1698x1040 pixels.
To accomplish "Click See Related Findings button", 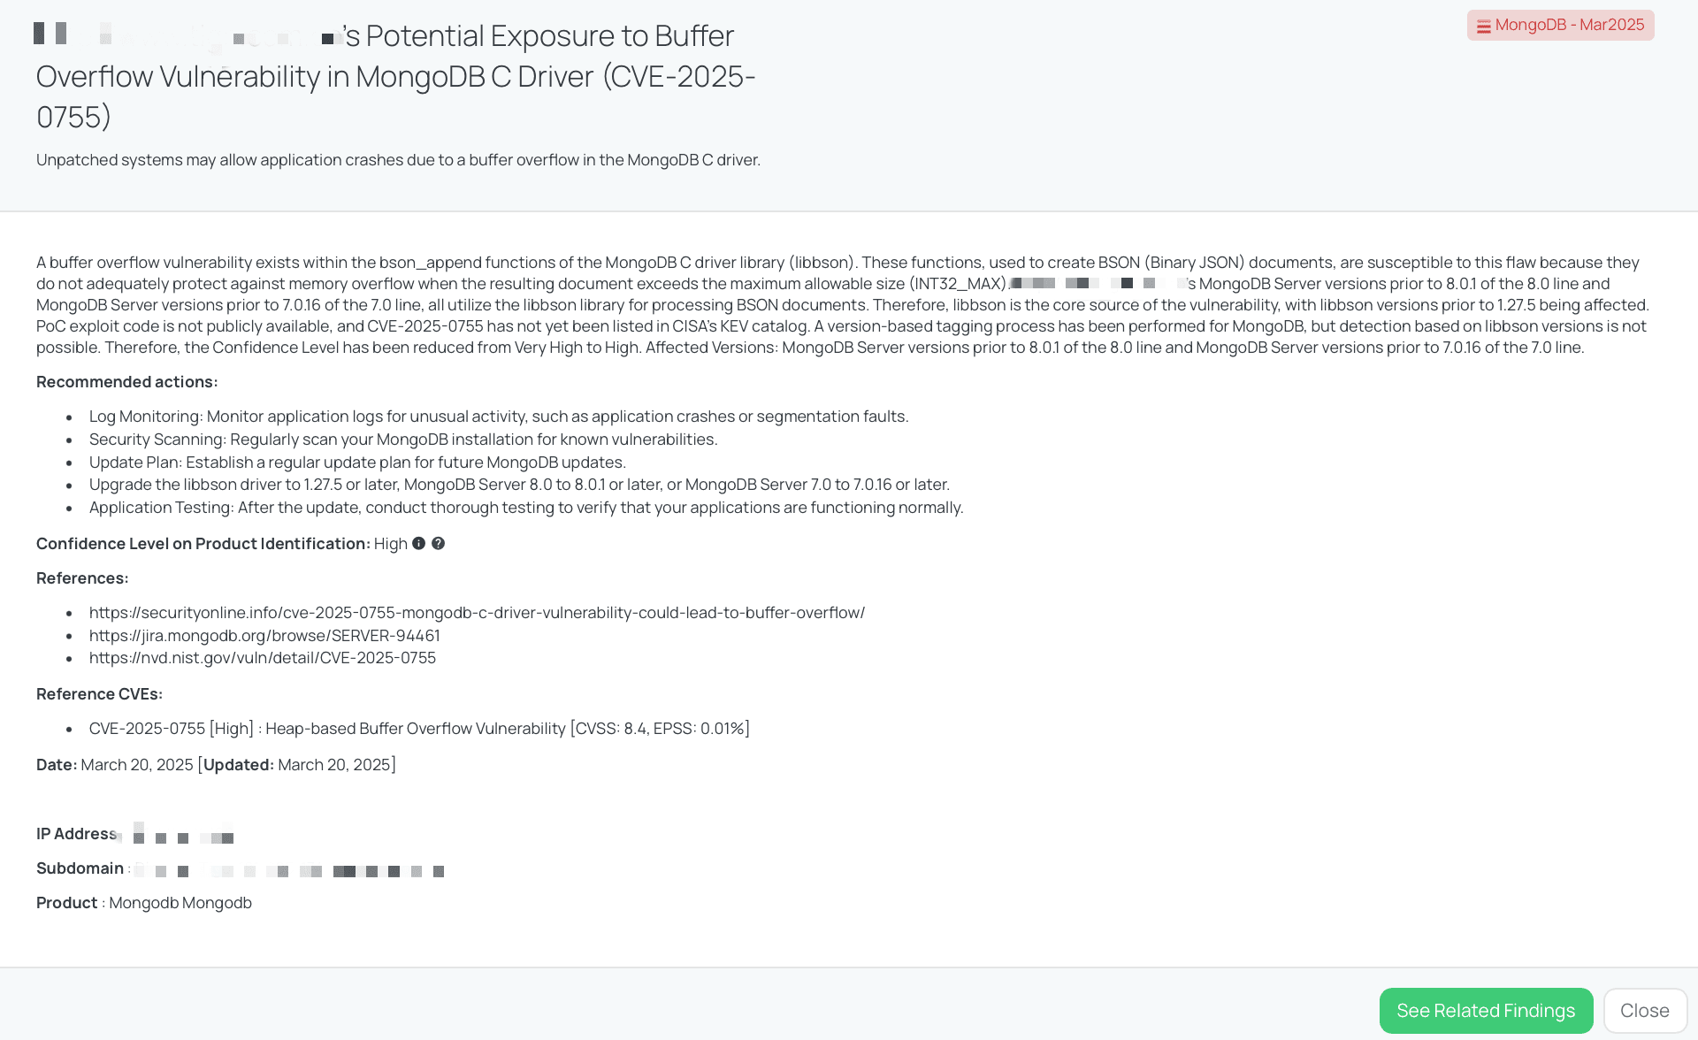I will pyautogui.click(x=1486, y=1011).
